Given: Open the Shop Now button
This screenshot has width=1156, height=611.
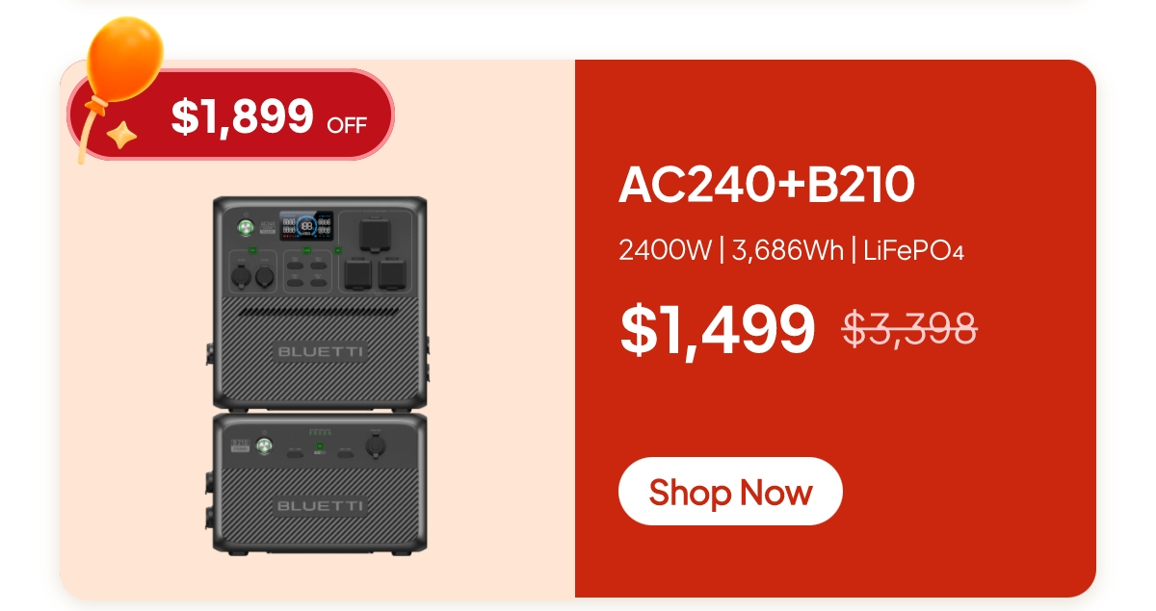Looking at the screenshot, I should coord(730,492).
